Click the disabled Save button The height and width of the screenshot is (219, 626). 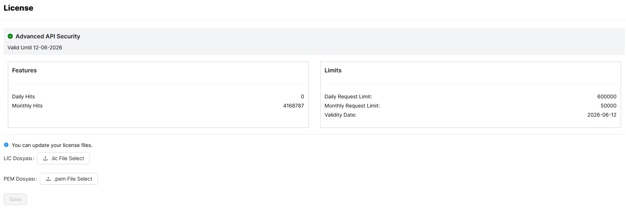click(15, 199)
